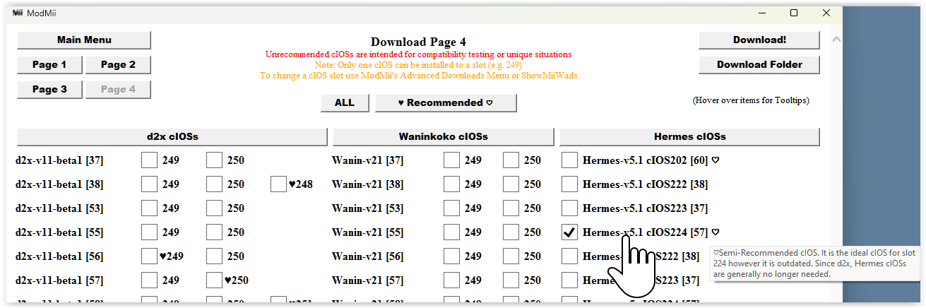This screenshot has height=308, width=926.
Task: Check slot 249 for d2x-v11-beta1 [53]
Action: pos(149,208)
